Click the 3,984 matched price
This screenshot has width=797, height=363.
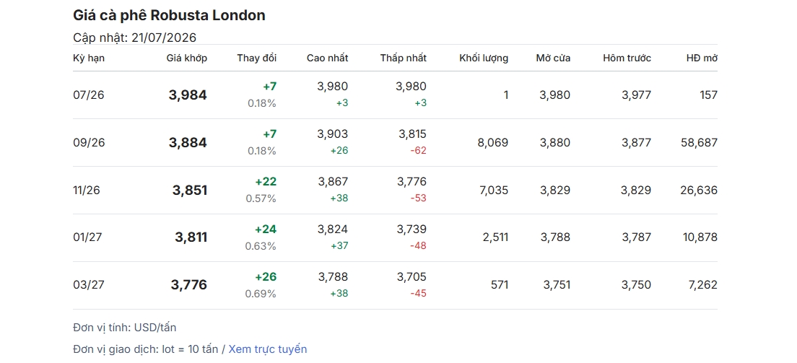(188, 95)
